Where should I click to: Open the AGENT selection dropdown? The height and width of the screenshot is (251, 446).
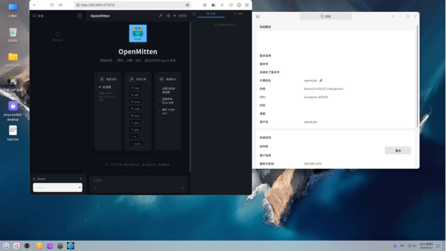click(x=57, y=188)
